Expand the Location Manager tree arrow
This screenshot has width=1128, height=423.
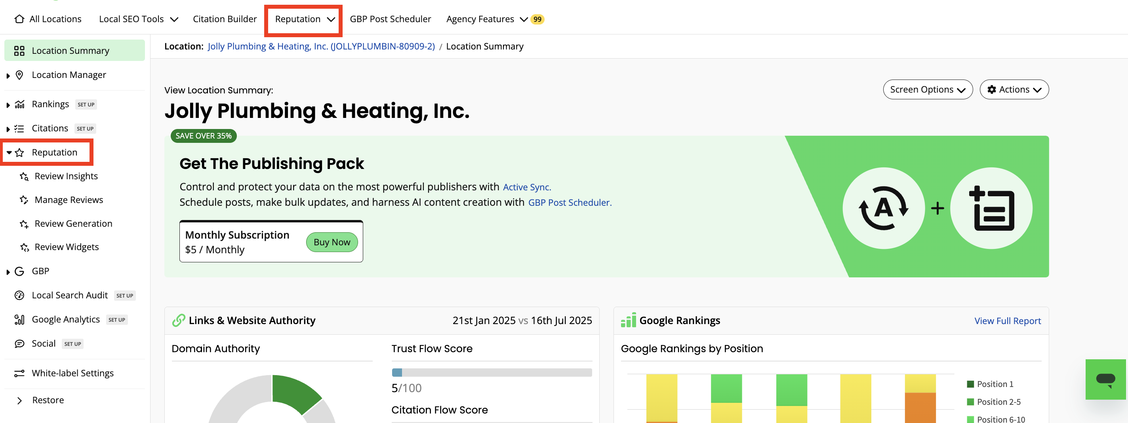[8, 76]
